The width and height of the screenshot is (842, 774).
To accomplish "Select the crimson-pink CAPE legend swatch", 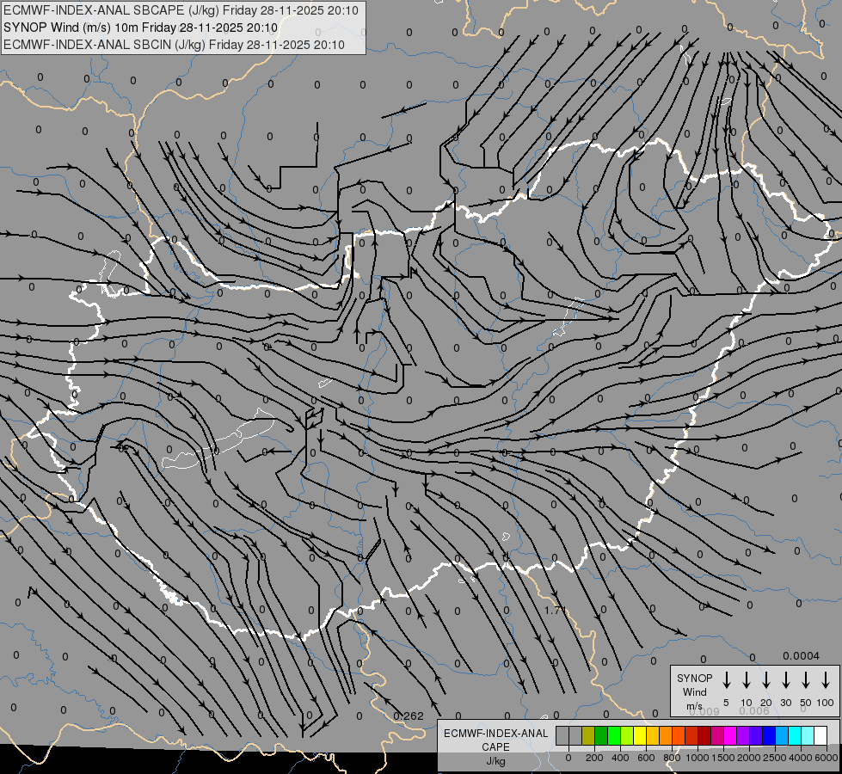I will 717,735.
